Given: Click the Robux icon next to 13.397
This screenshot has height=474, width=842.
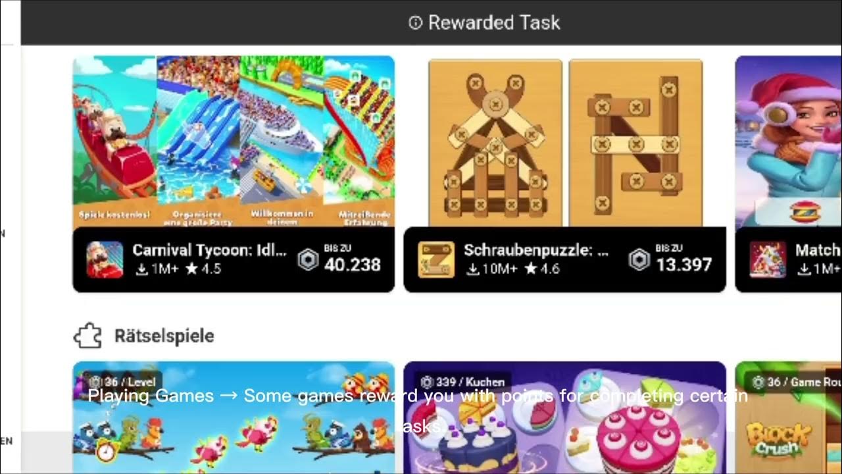Looking at the screenshot, I should point(639,260).
